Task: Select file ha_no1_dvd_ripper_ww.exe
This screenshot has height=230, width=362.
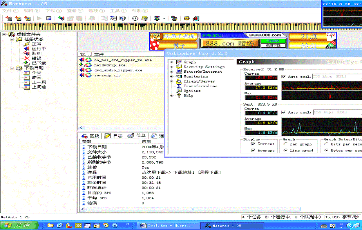Action: [x=123, y=60]
